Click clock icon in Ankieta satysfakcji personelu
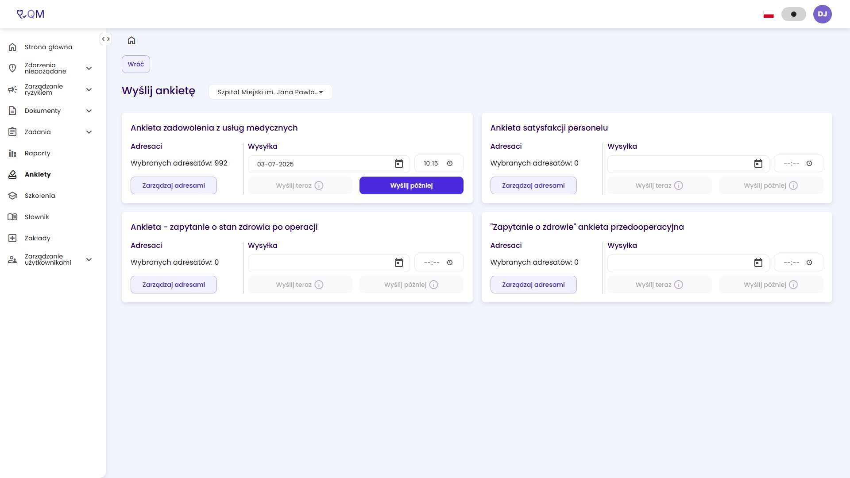This screenshot has height=478, width=850. 809,163
